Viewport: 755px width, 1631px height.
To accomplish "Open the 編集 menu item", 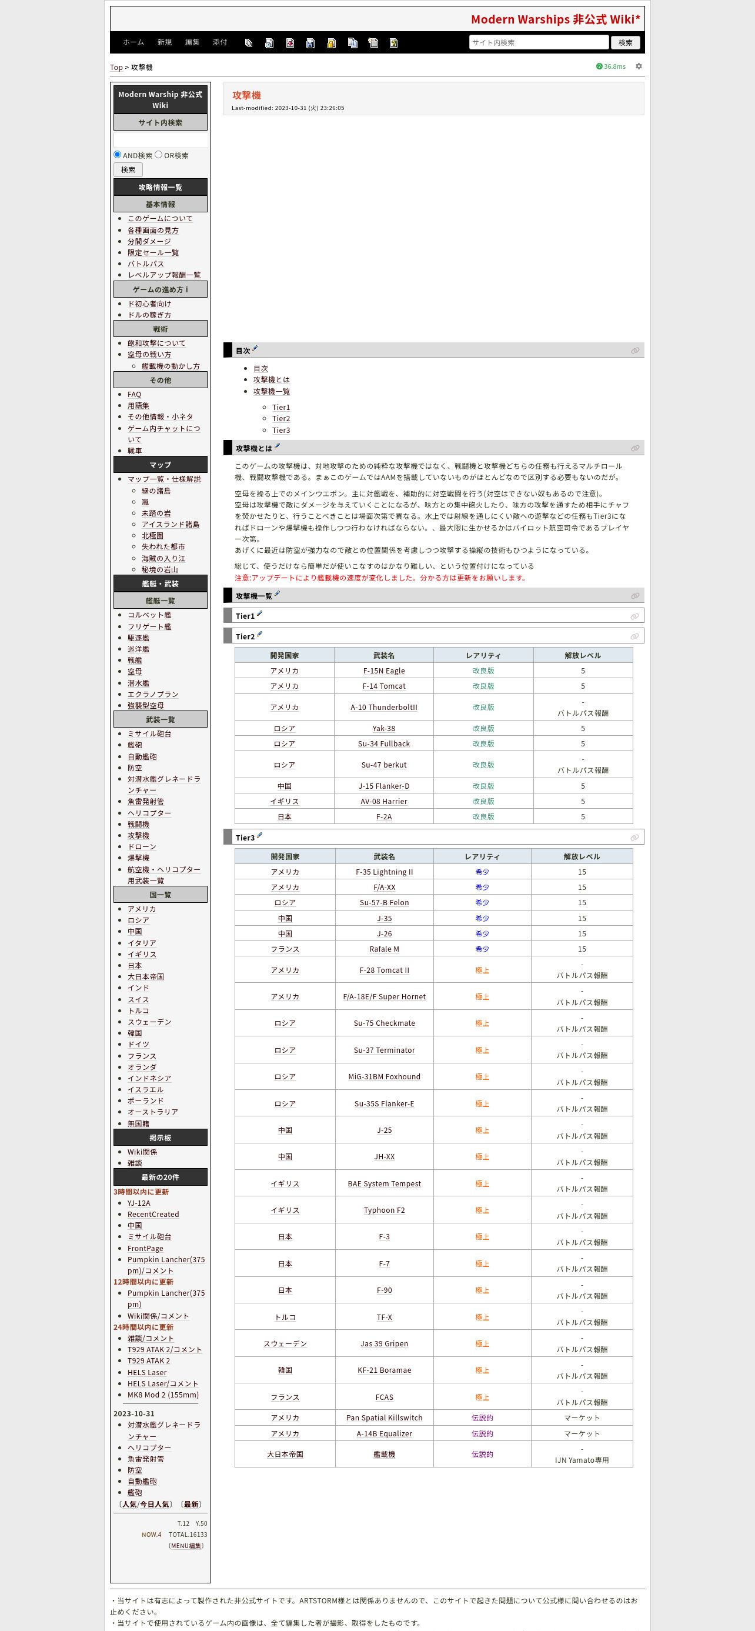I will pyautogui.click(x=192, y=42).
